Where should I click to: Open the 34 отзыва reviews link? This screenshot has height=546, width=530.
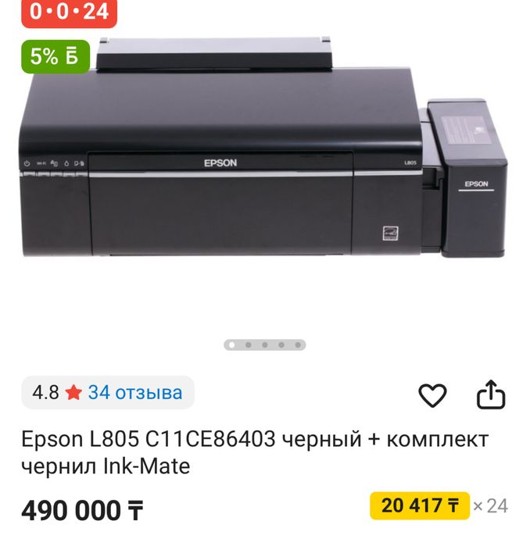coord(135,392)
